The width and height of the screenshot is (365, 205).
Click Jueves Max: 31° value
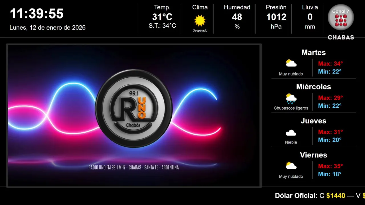[330, 132]
